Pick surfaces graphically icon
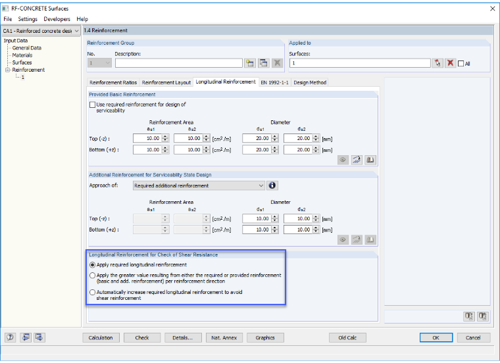The width and height of the screenshot is (500, 363). pos(438,62)
